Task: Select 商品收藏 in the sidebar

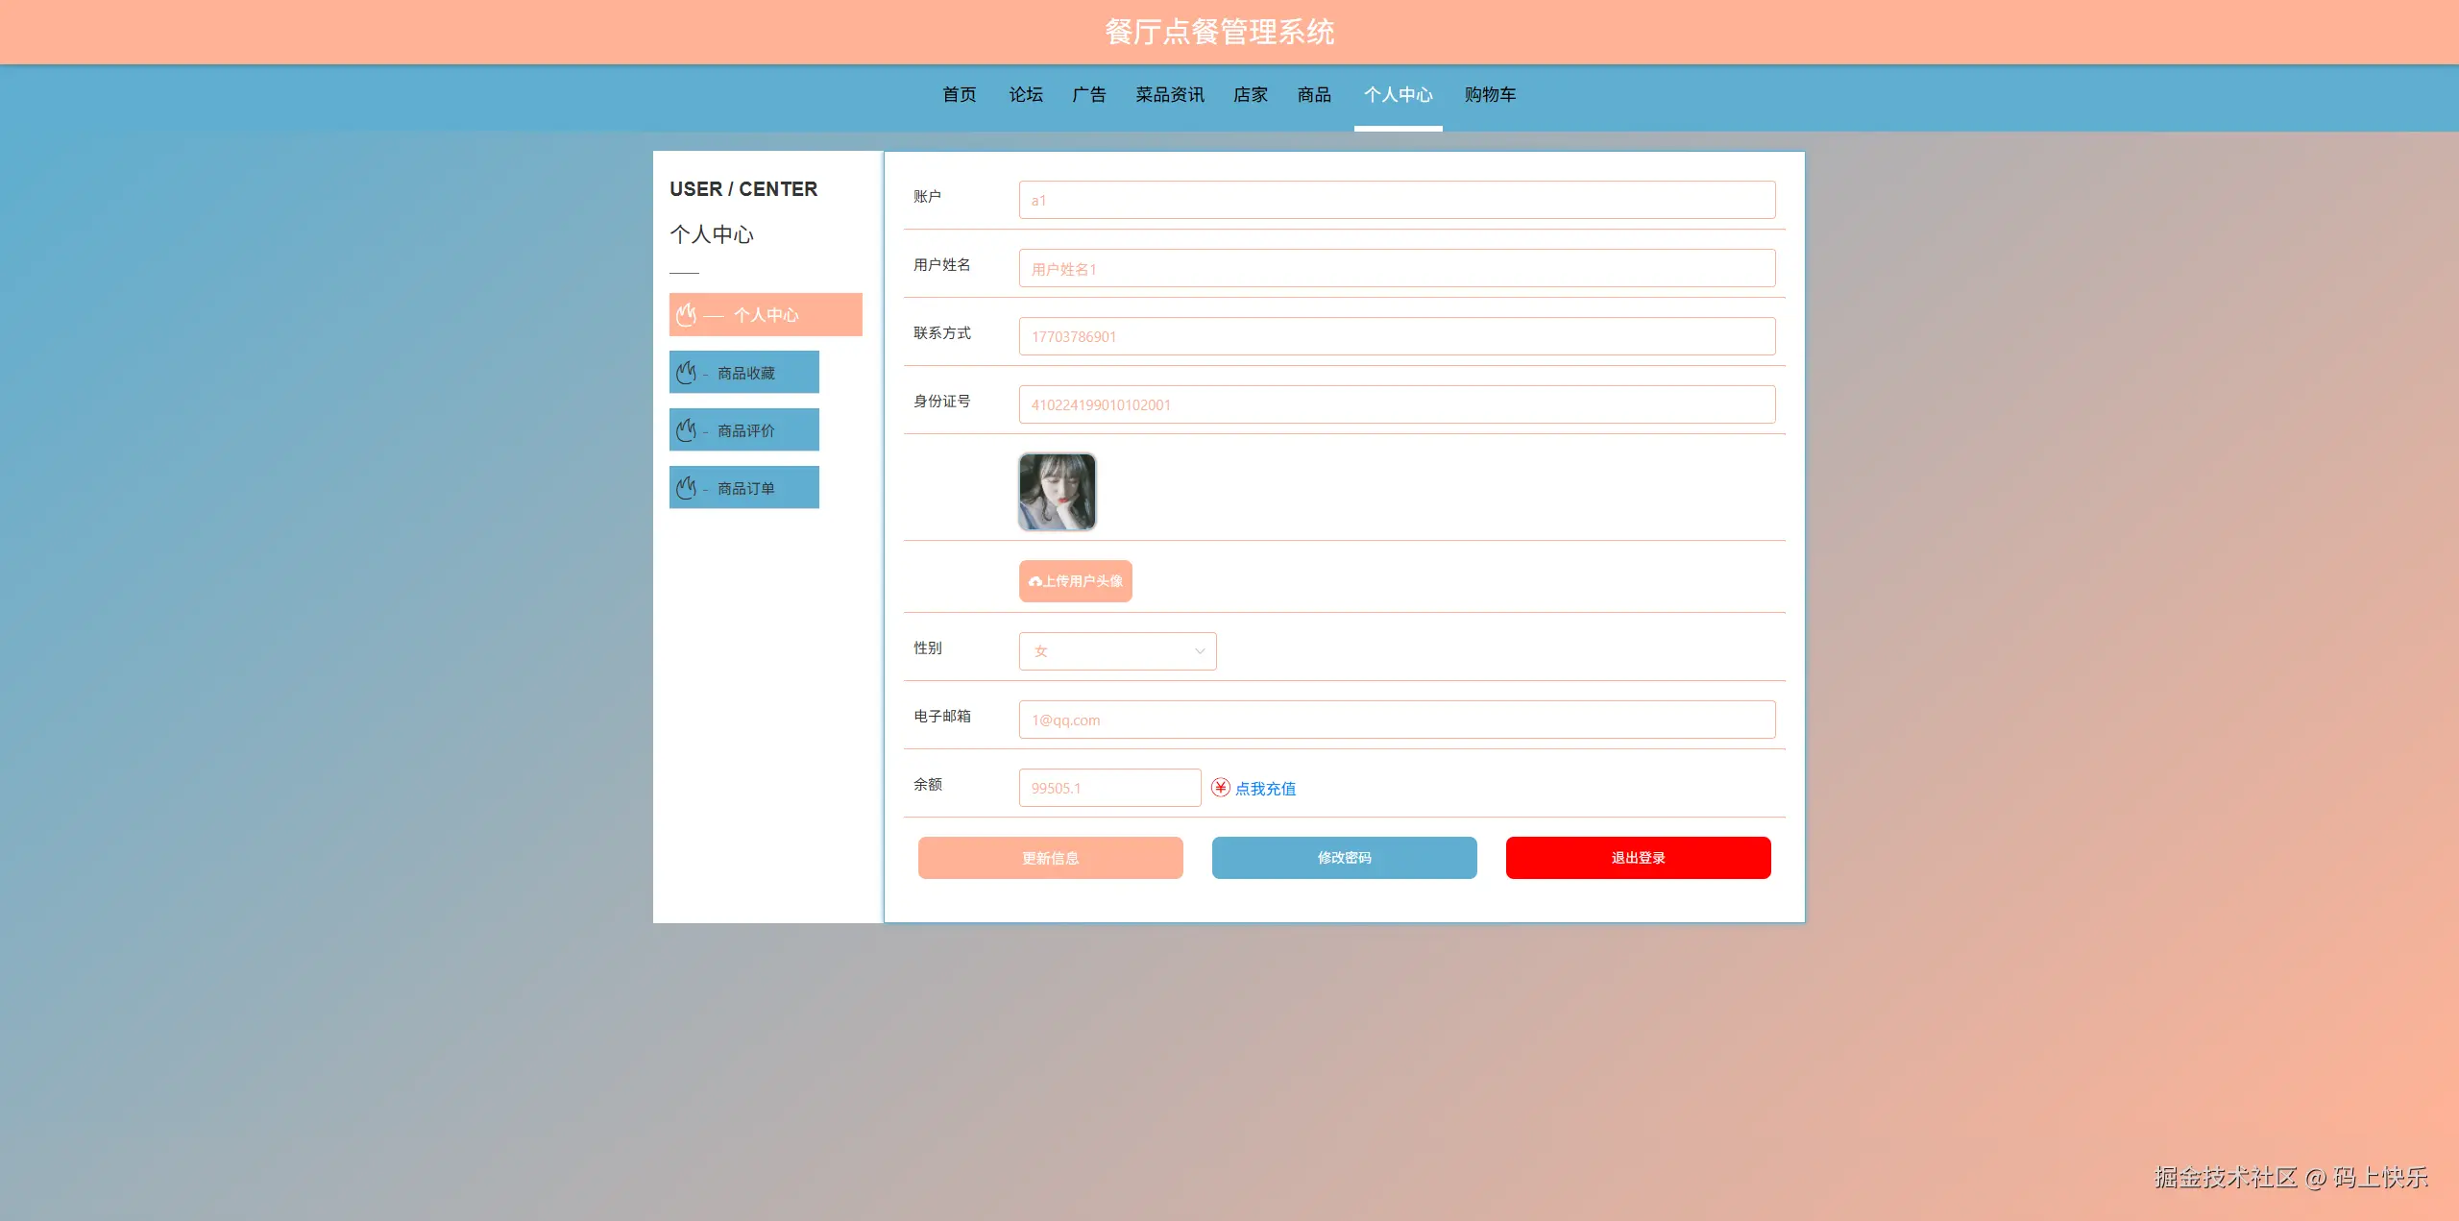Action: pyautogui.click(x=744, y=373)
